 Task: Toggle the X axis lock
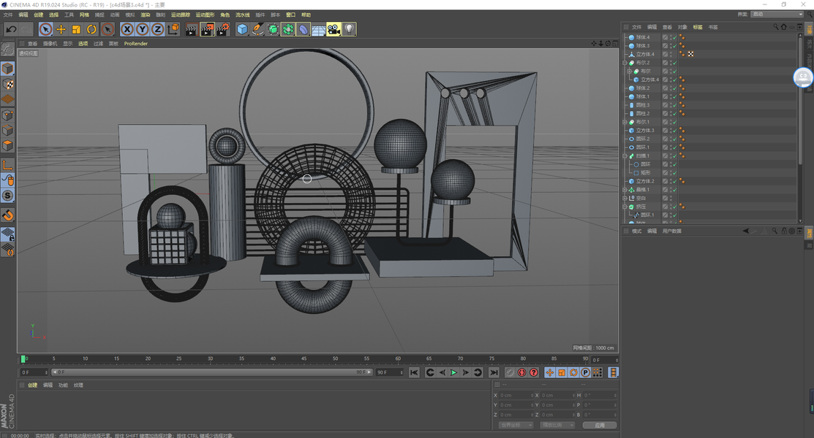(127, 29)
